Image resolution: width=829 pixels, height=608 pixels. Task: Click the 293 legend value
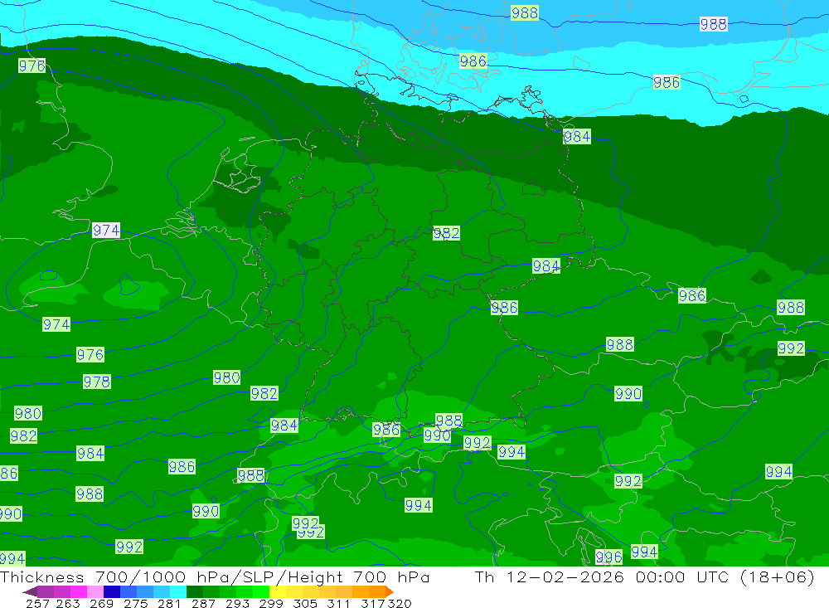pyautogui.click(x=237, y=603)
